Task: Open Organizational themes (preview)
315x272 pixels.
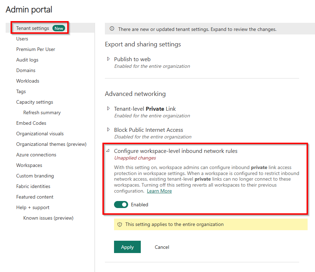Action: click(51, 144)
